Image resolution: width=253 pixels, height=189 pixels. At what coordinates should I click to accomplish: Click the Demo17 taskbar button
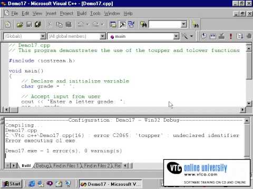click(x=110, y=184)
